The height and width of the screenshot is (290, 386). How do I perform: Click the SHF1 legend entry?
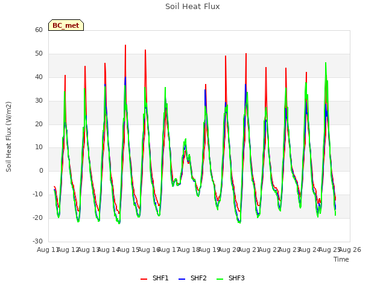154,278
